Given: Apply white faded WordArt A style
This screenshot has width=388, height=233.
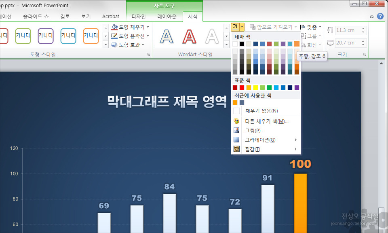Looking at the screenshot, I should [x=212, y=36].
